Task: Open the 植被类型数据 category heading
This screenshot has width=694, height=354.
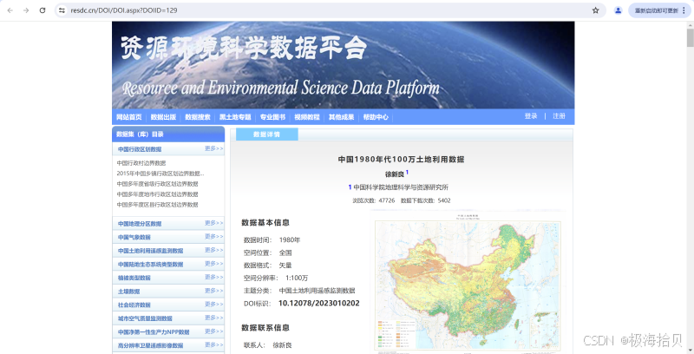Action: (134, 278)
